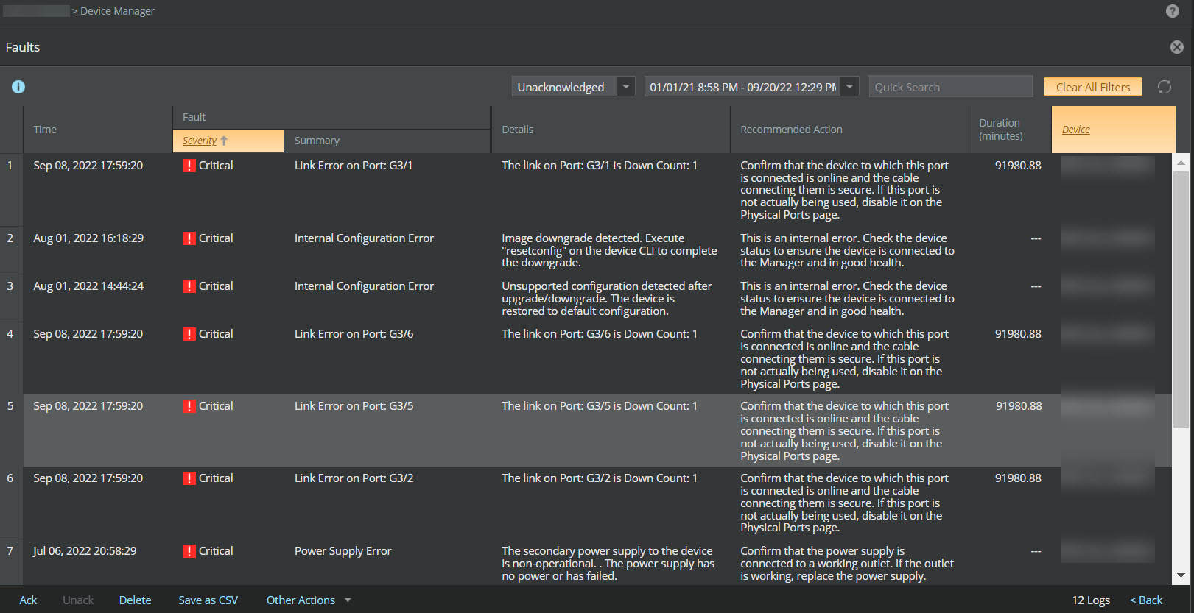The width and height of the screenshot is (1194, 613).
Task: Click the Ack action
Action: click(x=28, y=600)
